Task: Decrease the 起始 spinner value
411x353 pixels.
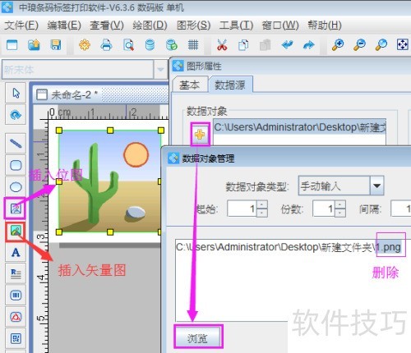Action: [262, 213]
